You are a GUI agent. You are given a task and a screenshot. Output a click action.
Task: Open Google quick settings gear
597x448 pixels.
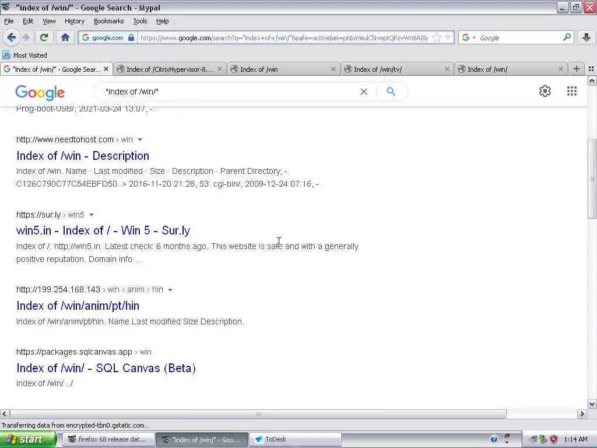pos(545,91)
